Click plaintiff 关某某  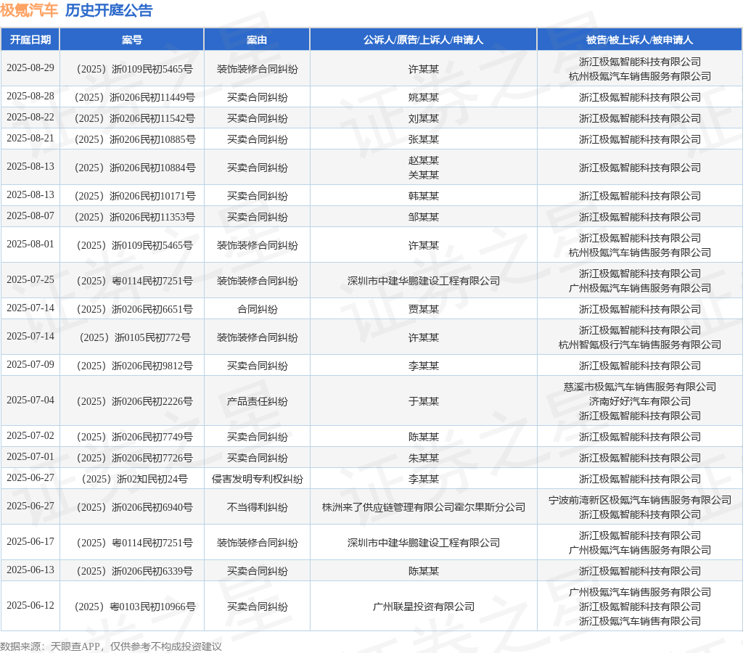(x=424, y=175)
